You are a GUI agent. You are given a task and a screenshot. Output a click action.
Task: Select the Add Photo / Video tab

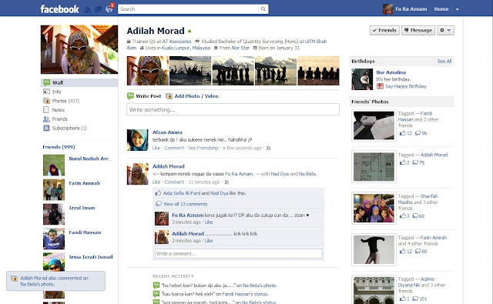tap(192, 96)
